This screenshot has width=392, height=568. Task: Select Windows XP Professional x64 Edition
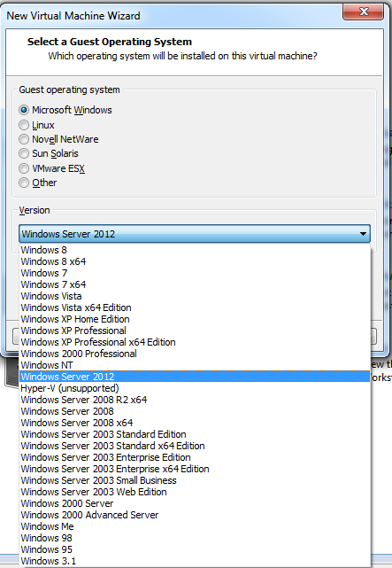[x=195, y=342]
